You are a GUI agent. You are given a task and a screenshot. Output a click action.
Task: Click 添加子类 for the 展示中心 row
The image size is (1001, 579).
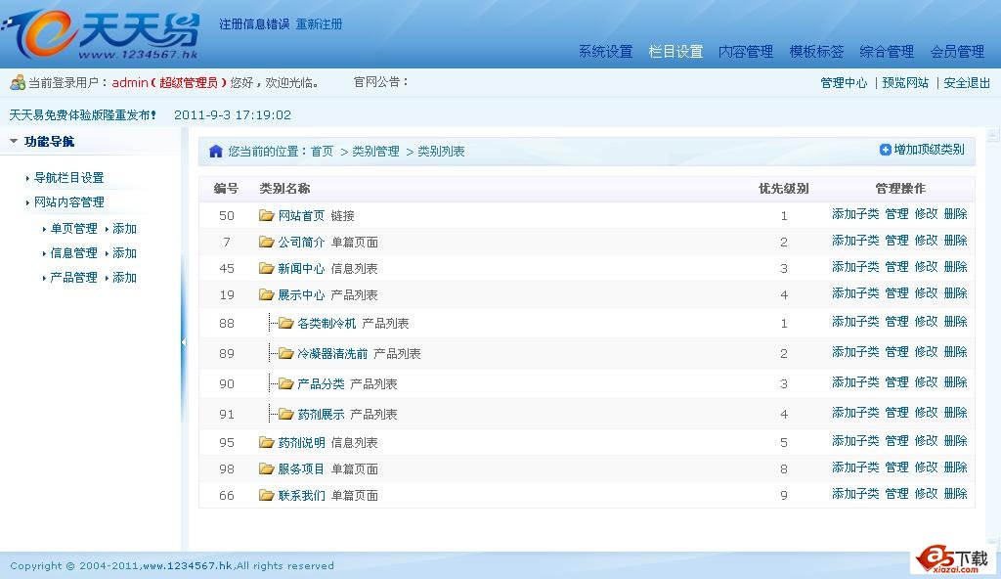click(x=855, y=293)
